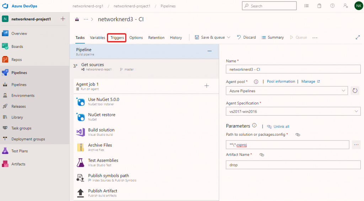
Task: Open Environments in the sidebar
Action: click(23, 95)
